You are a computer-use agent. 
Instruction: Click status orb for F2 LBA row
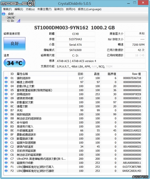(6, 171)
